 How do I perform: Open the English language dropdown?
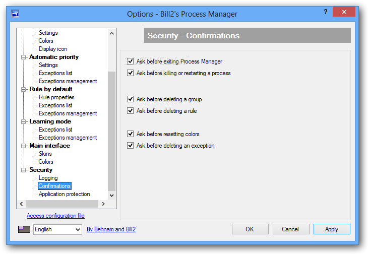pos(57,229)
